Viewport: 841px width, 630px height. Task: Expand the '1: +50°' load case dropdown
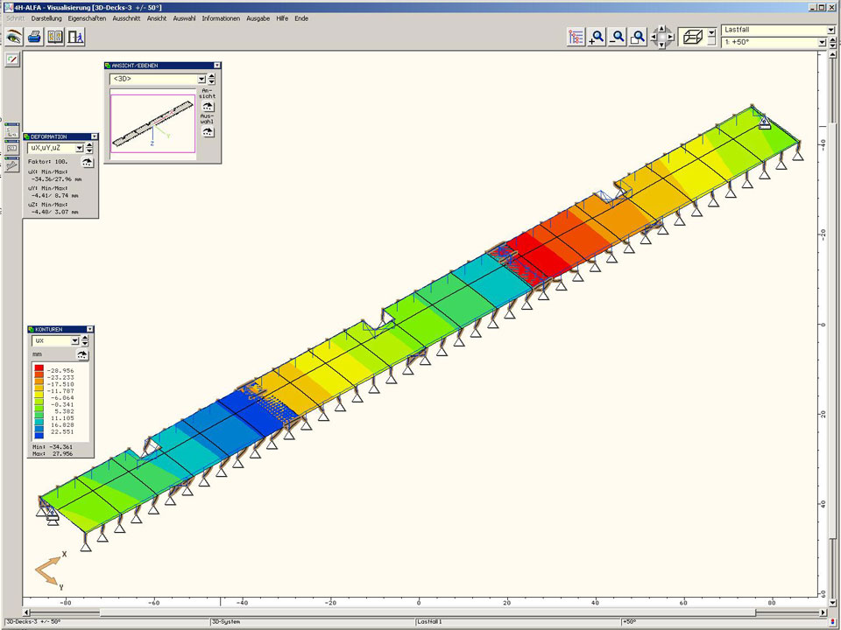tap(830, 42)
